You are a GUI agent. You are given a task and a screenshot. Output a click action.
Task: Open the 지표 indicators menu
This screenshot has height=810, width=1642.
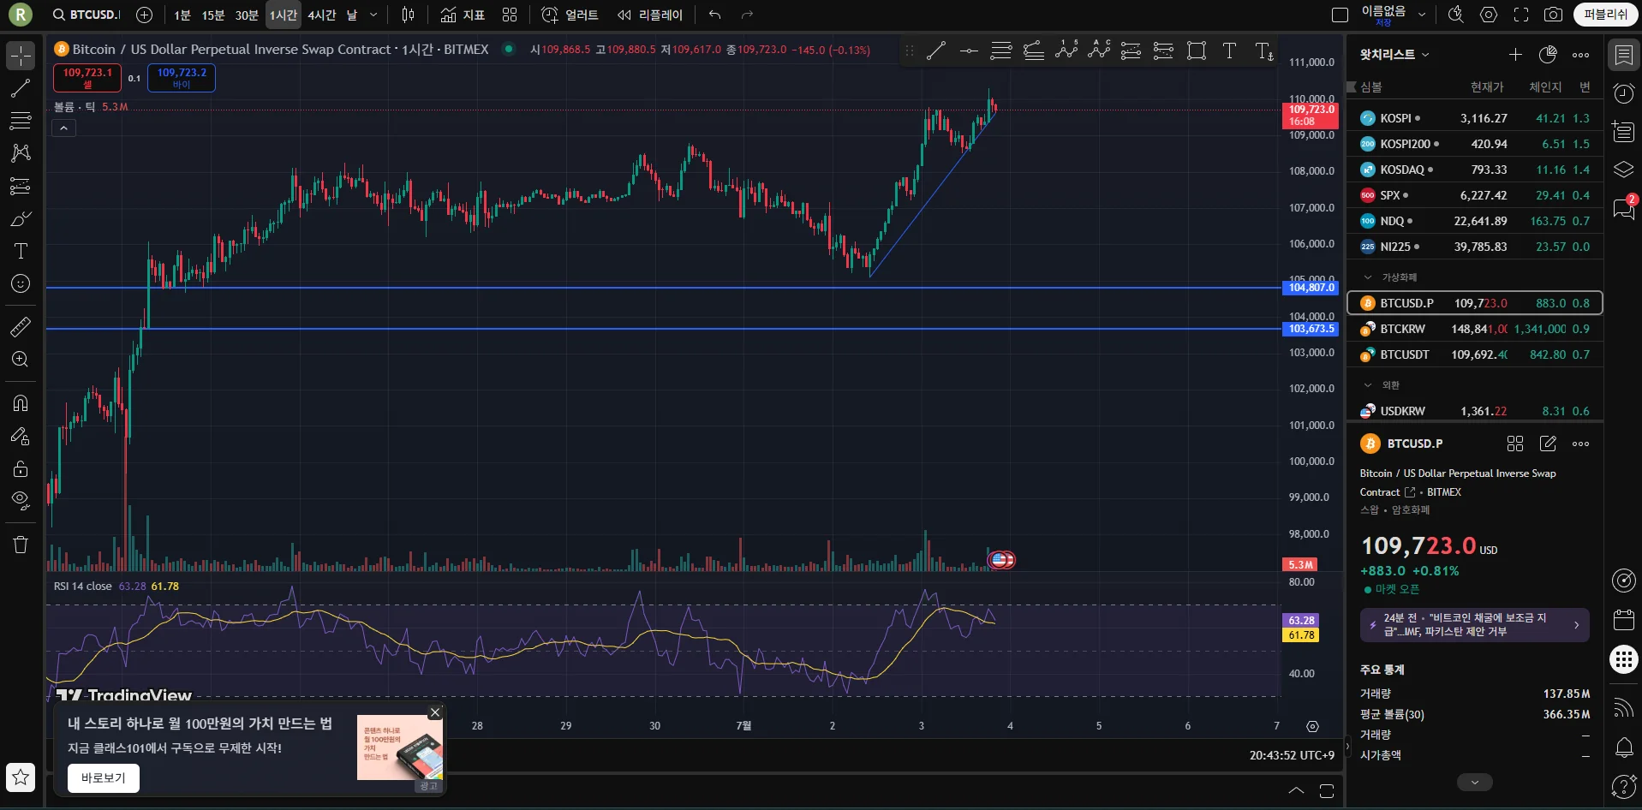(x=463, y=15)
